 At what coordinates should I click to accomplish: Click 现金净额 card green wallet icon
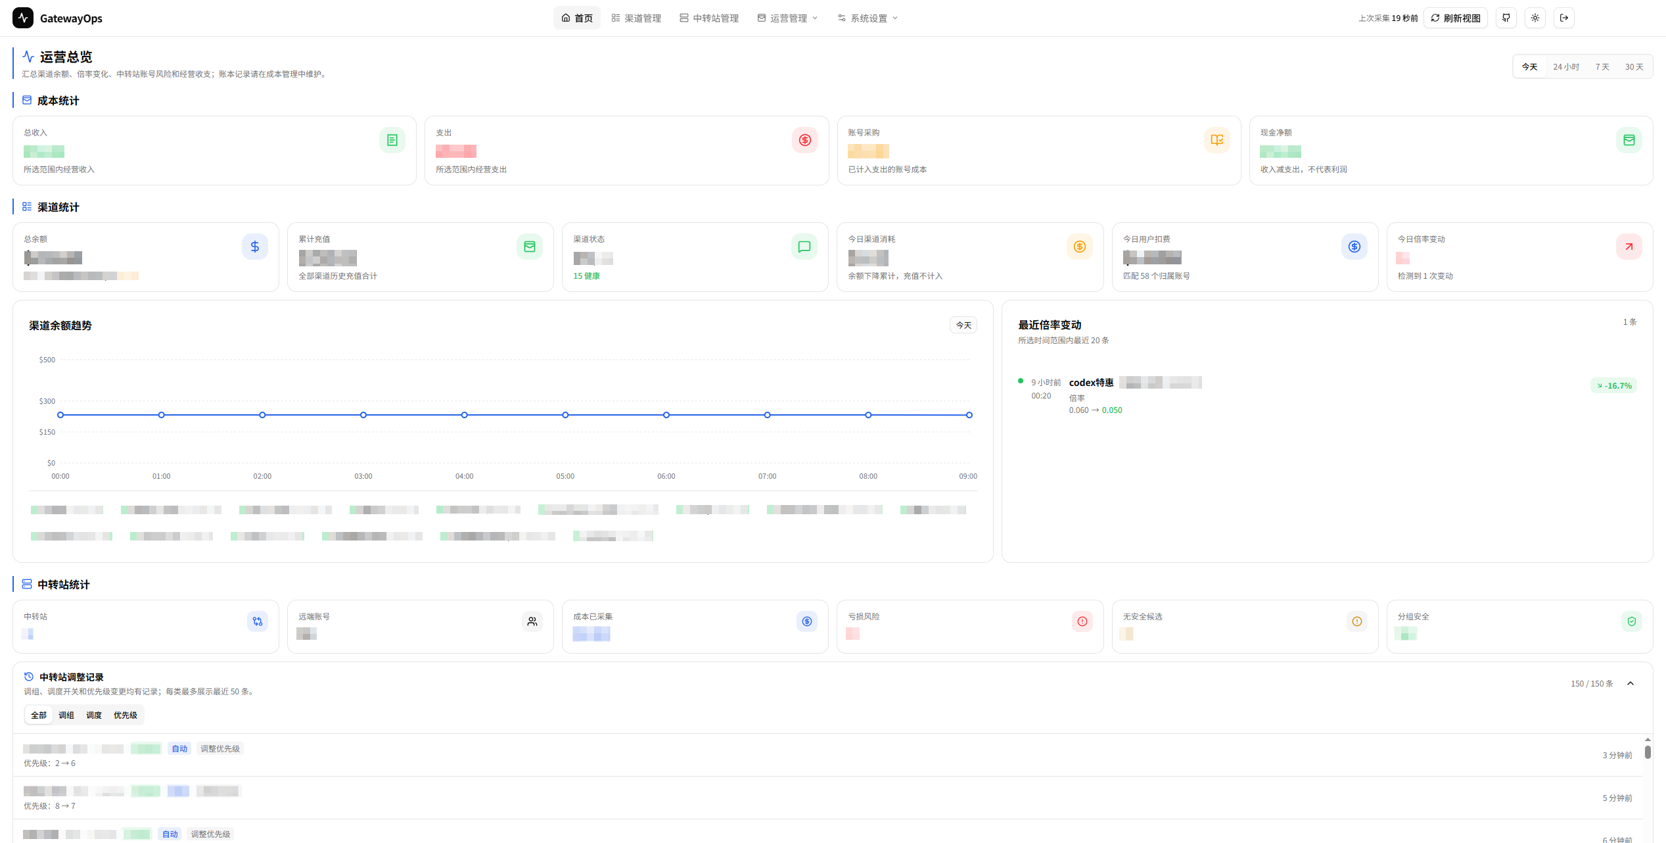pos(1629,140)
